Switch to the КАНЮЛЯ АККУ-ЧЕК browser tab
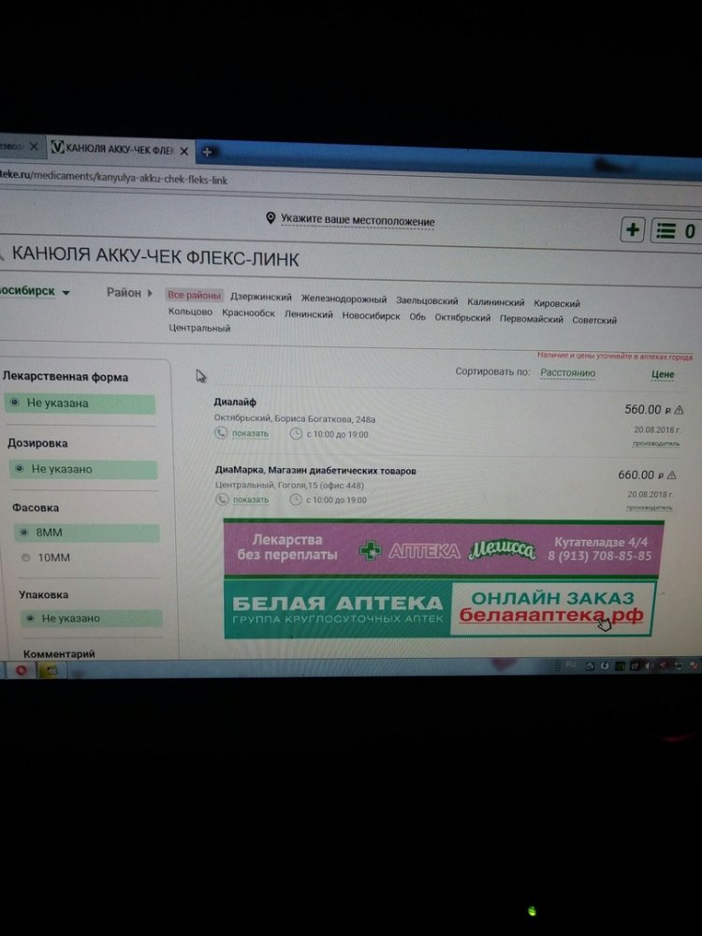The width and height of the screenshot is (702, 936). (117, 149)
